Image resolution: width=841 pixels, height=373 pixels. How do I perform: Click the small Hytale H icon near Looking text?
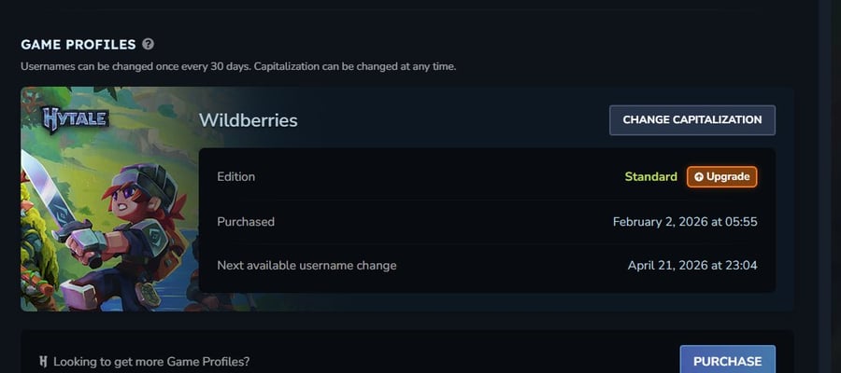tap(43, 362)
